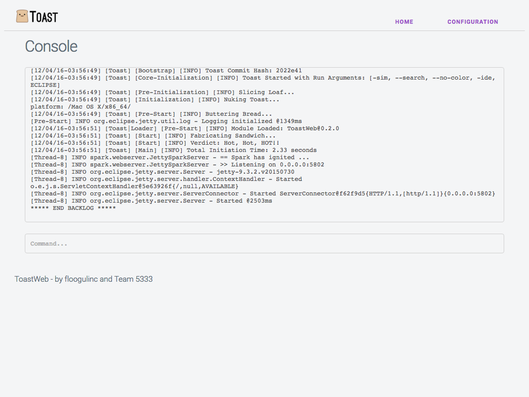Image resolution: width=529 pixels, height=397 pixels.
Task: Select the Server Started @2503ms line
Action: (151, 201)
